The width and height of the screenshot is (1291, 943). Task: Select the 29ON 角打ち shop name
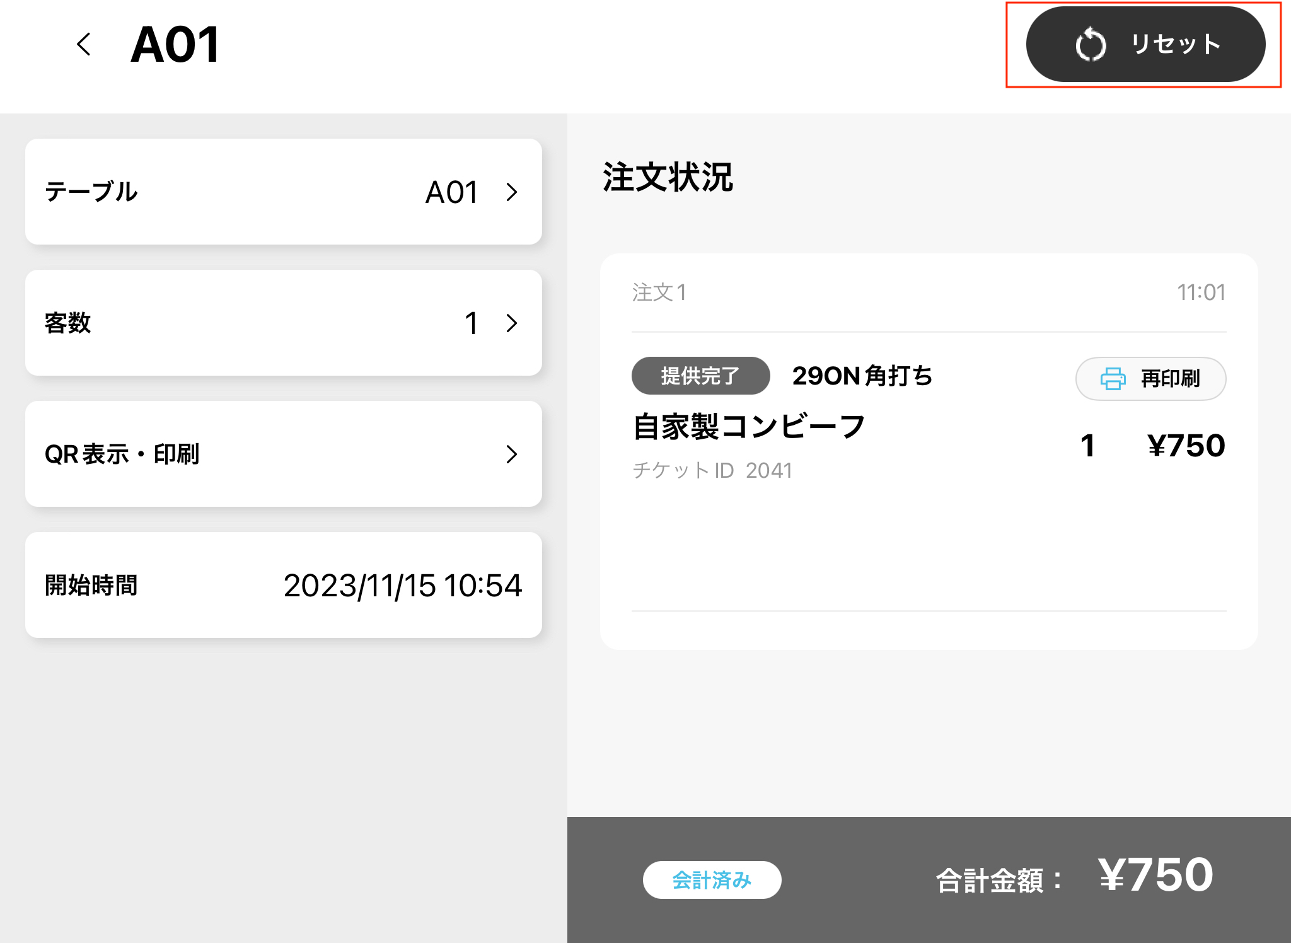point(862,376)
